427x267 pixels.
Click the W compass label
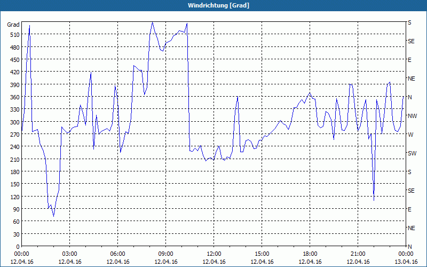point(410,135)
